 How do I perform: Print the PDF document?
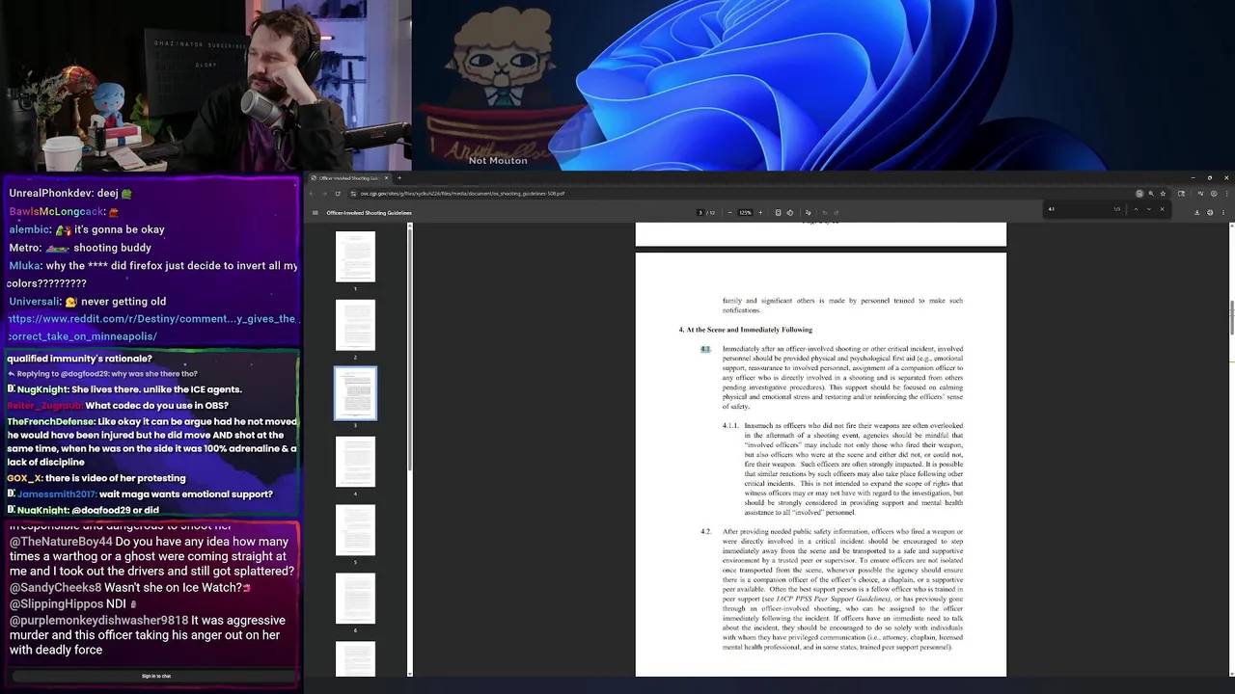pyautogui.click(x=1210, y=212)
